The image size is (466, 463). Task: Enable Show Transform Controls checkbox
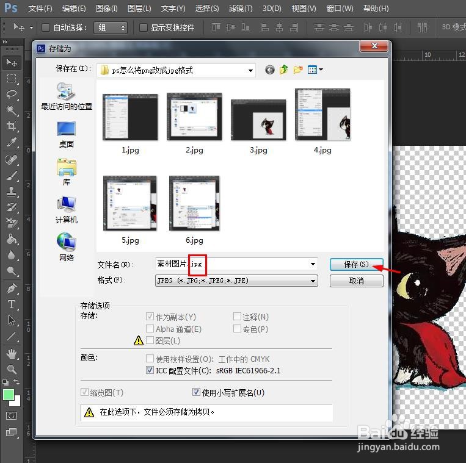(x=144, y=27)
